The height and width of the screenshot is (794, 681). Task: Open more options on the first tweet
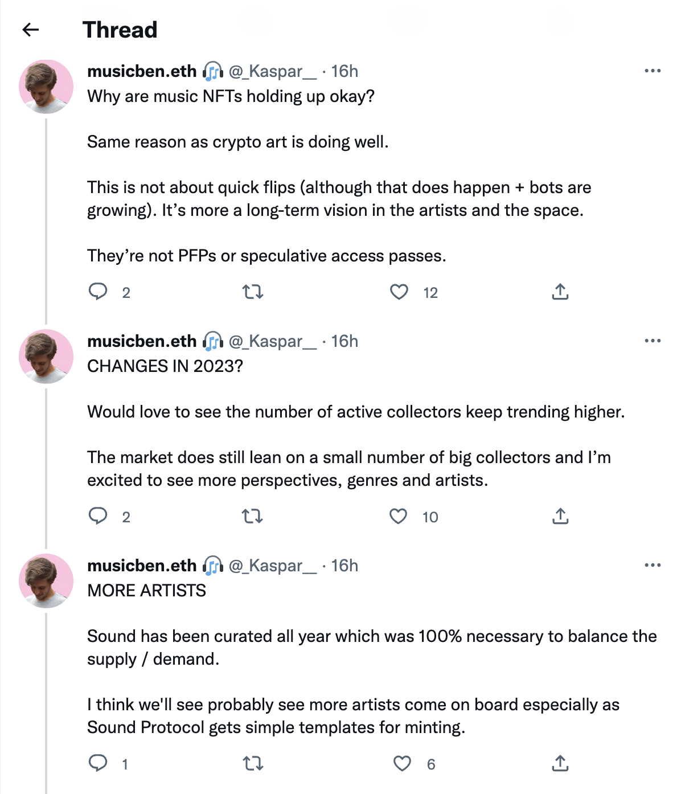tap(653, 71)
